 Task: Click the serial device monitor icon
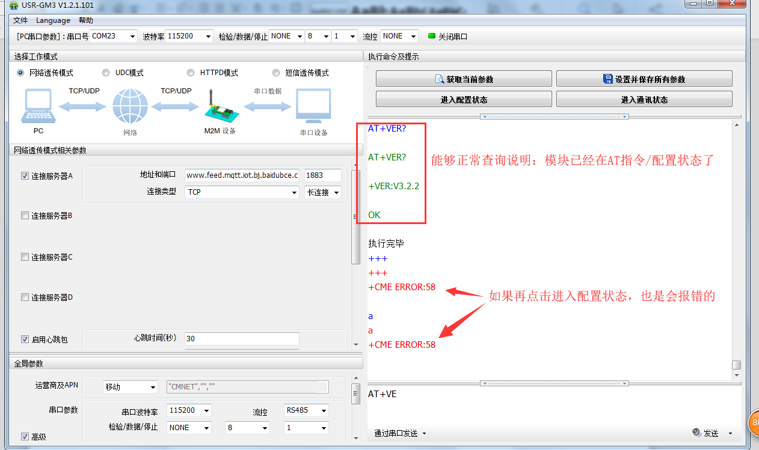pos(313,106)
